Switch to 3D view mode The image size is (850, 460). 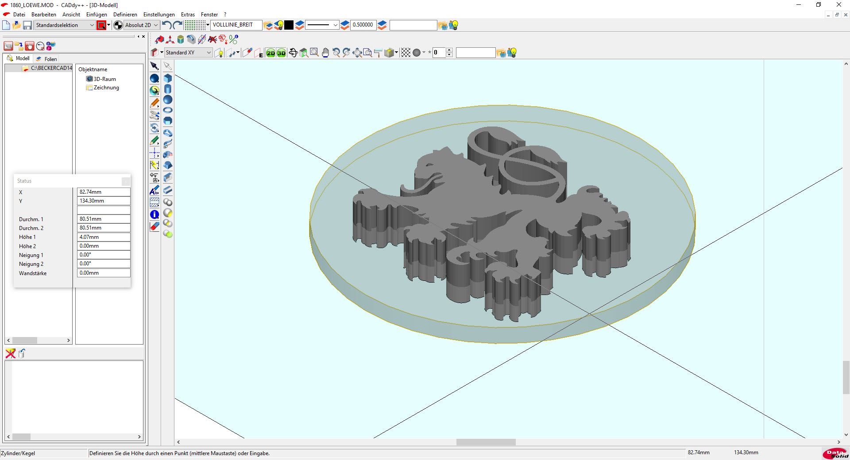point(281,53)
